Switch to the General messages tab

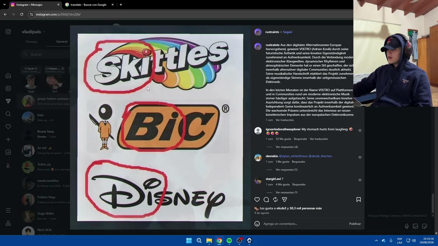click(62, 42)
